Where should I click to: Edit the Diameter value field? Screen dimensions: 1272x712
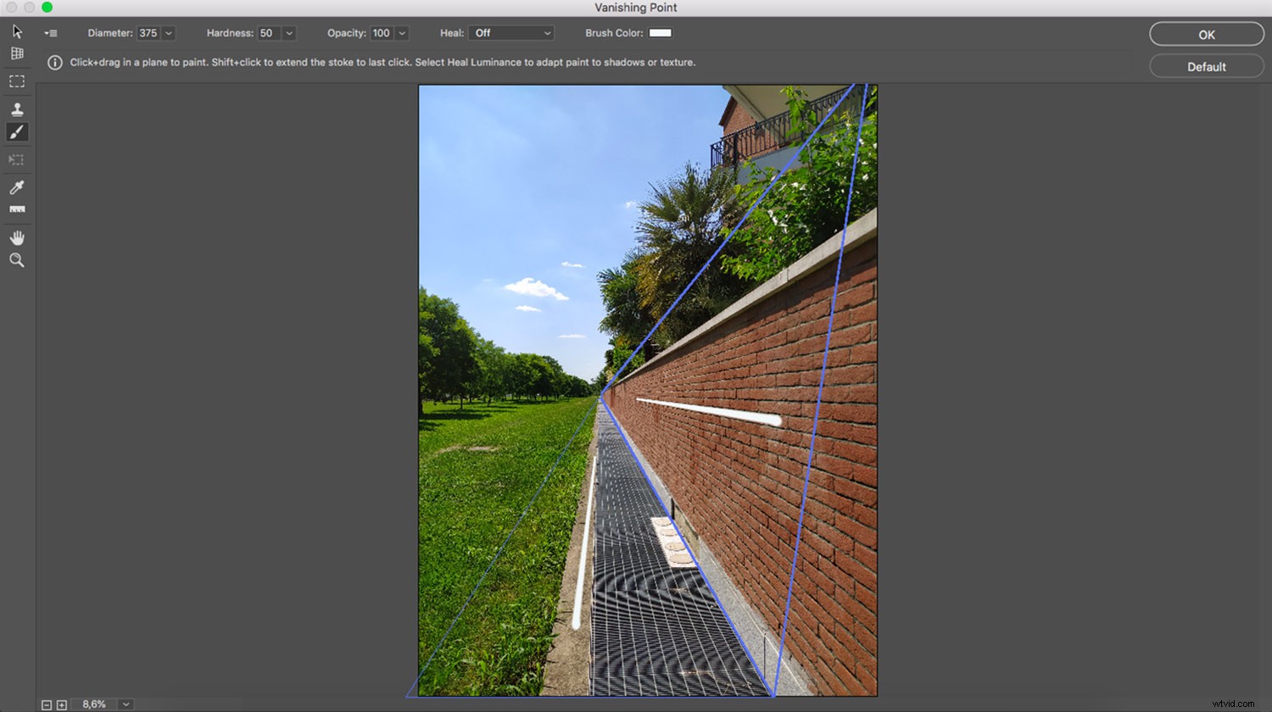click(149, 33)
